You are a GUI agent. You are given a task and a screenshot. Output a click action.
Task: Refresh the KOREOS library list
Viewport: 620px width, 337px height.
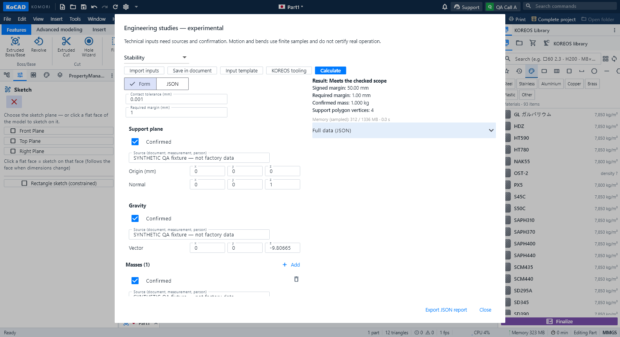pyautogui.click(x=615, y=59)
